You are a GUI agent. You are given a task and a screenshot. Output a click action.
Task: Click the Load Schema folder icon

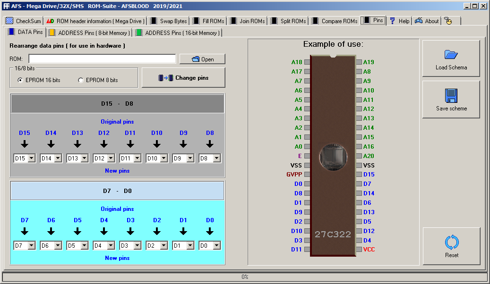point(451,55)
